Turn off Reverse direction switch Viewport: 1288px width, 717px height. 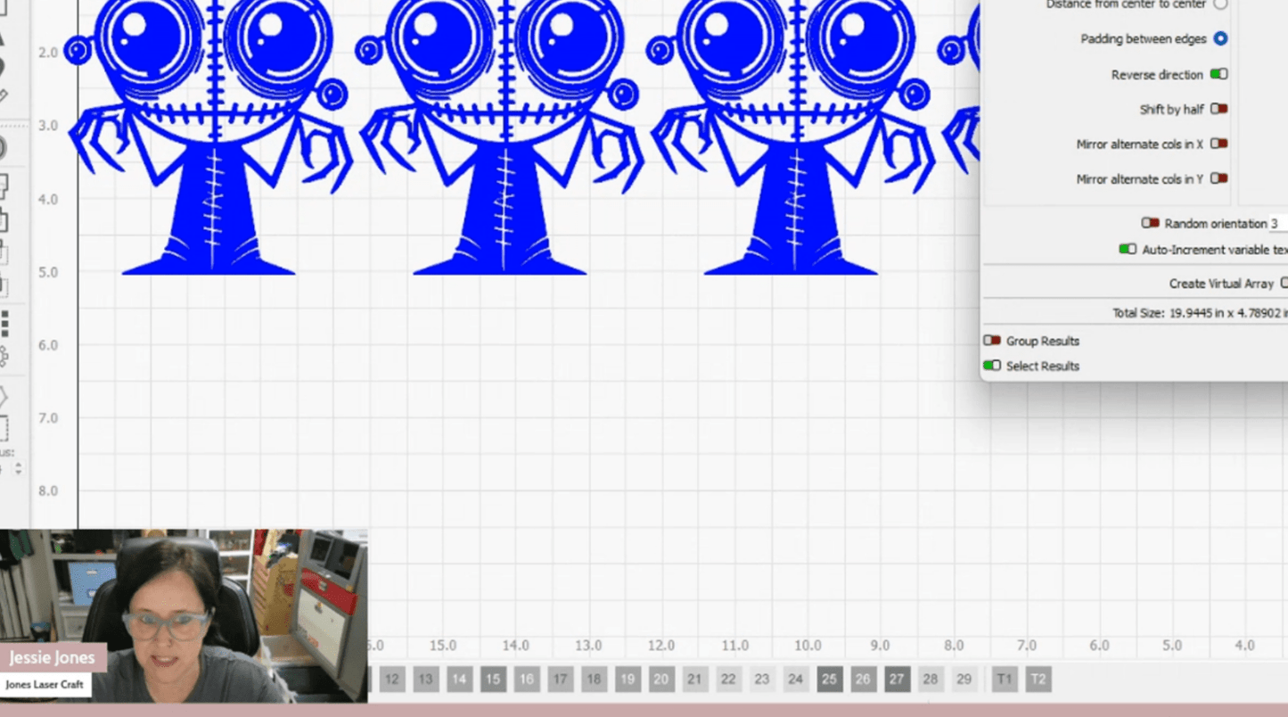1218,75
